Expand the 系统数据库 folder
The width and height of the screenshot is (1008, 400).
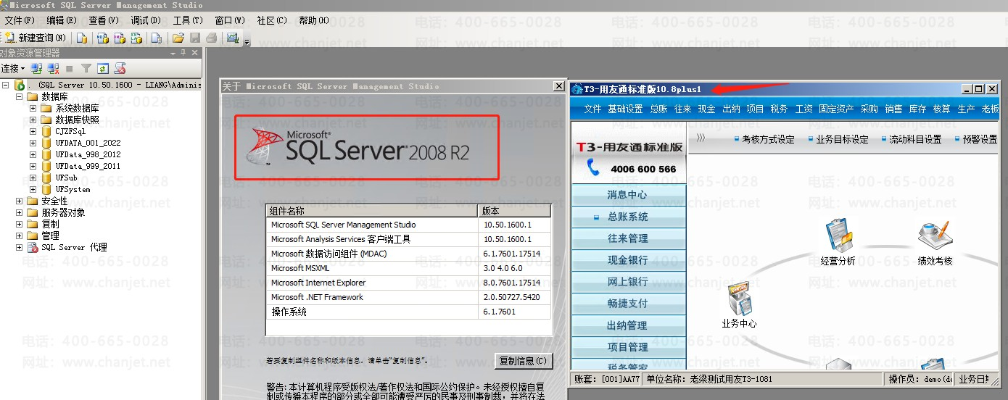click(x=33, y=108)
